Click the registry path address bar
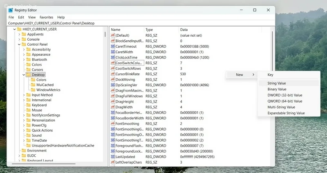Screen dimensions: 327x173 [x=141, y=23]
